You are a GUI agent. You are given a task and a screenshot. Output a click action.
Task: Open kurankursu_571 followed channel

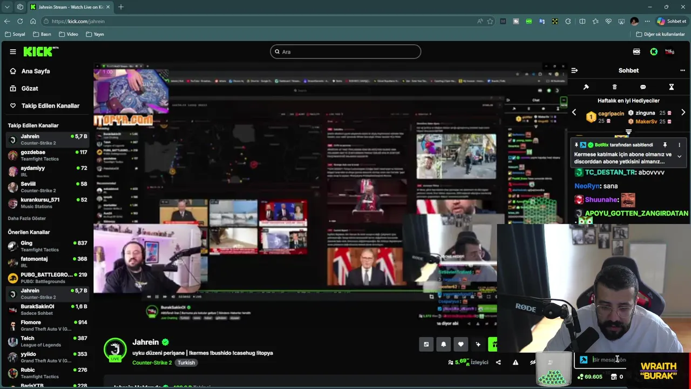48,203
